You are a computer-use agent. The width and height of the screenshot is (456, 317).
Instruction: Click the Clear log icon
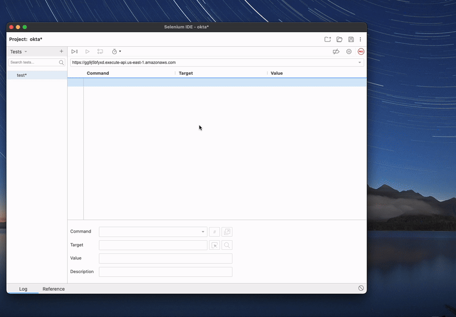361,288
